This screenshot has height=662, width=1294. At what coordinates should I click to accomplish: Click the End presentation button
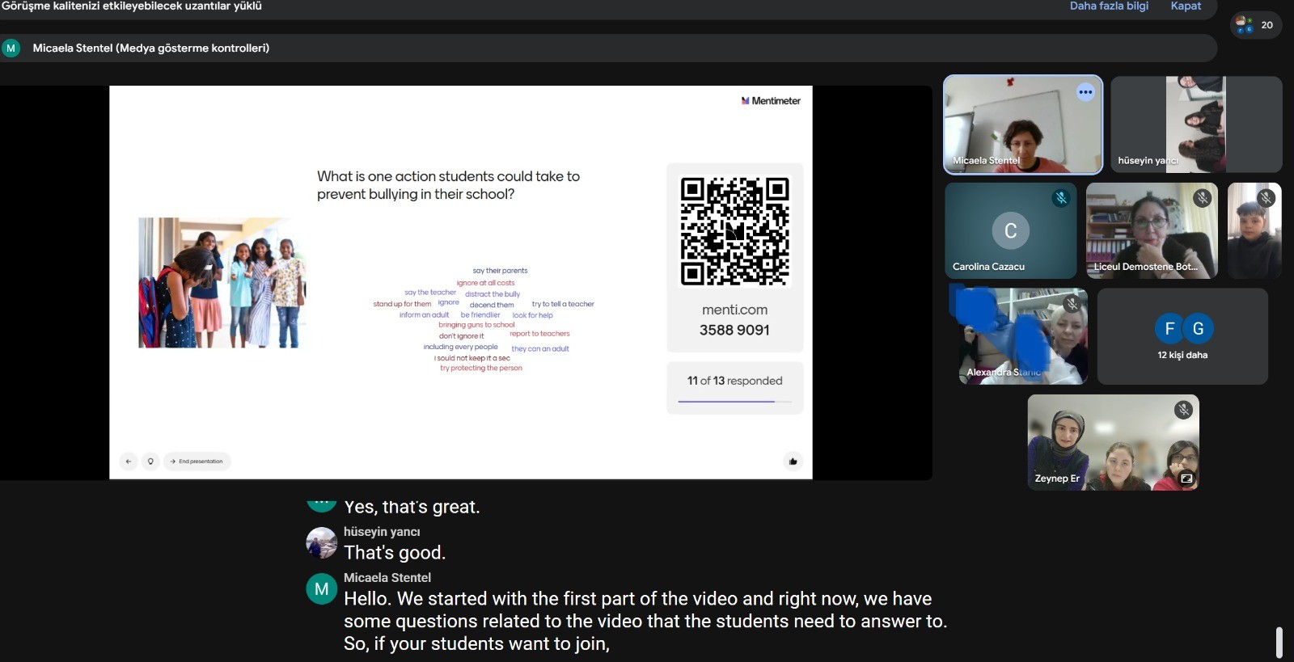click(197, 462)
